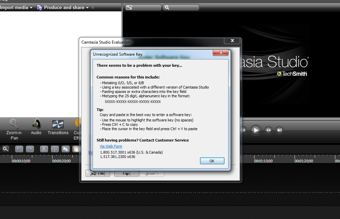Click the Produce and share icon
340x219 pixels.
tap(39, 8)
